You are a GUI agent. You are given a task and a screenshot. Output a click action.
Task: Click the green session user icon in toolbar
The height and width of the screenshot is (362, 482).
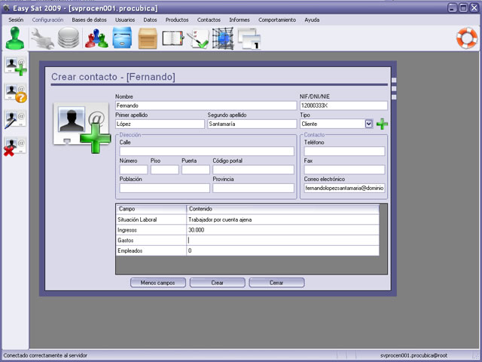coord(15,38)
